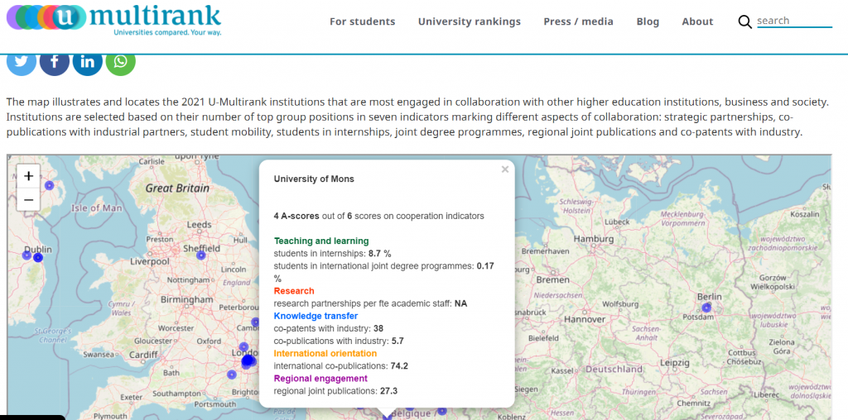
Task: Open the University rankings menu
Action: pyautogui.click(x=470, y=21)
